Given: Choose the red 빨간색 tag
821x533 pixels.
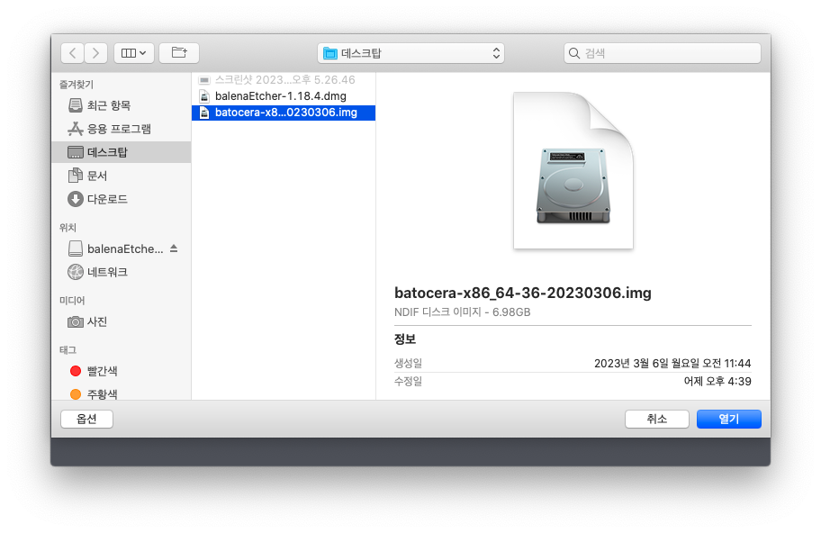Looking at the screenshot, I should pyautogui.click(x=122, y=371).
